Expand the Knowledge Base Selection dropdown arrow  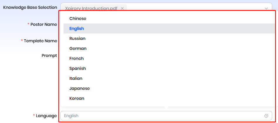coord(266,9)
